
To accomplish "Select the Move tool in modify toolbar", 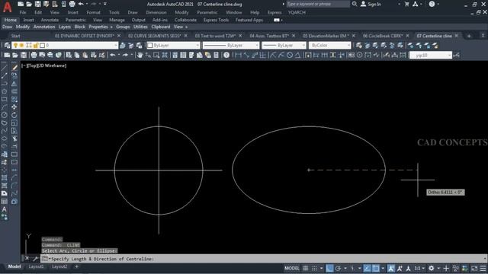I will click(14, 107).
